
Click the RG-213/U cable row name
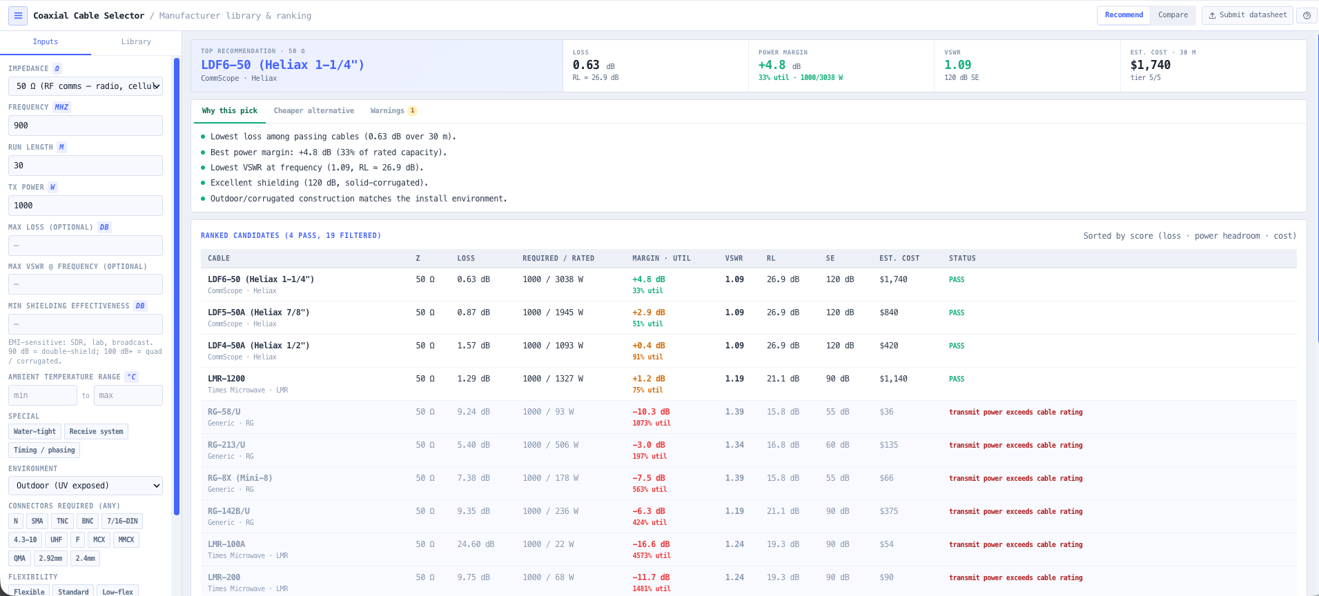coord(226,445)
